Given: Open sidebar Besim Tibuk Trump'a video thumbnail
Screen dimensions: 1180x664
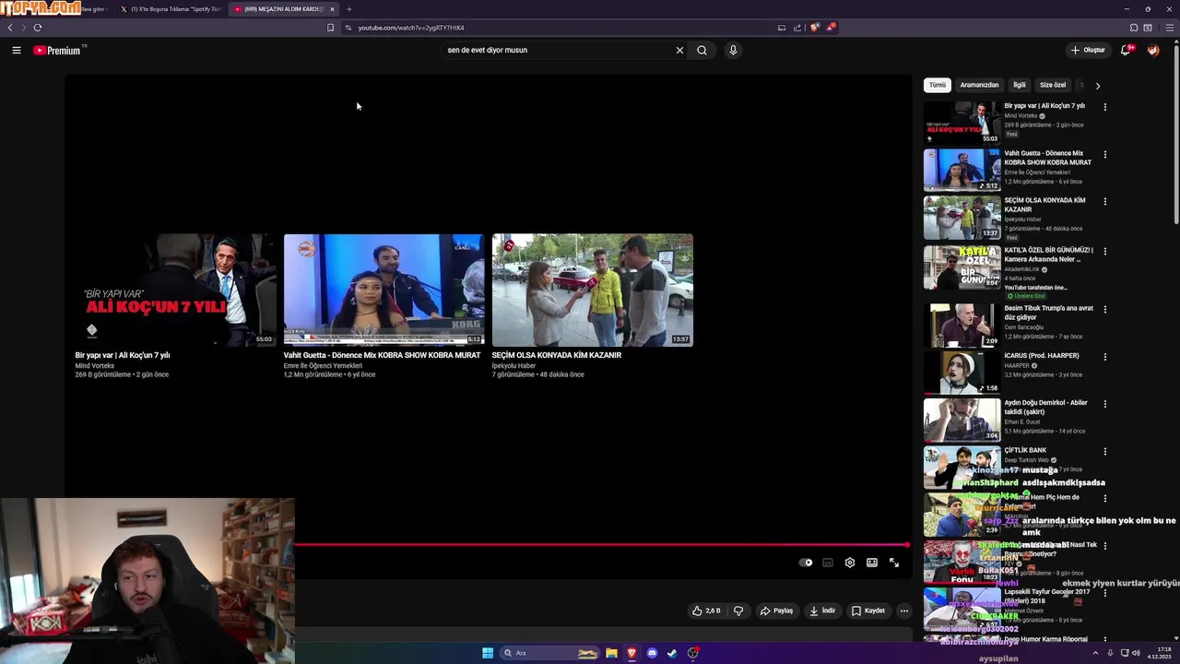Looking at the screenshot, I should point(962,325).
